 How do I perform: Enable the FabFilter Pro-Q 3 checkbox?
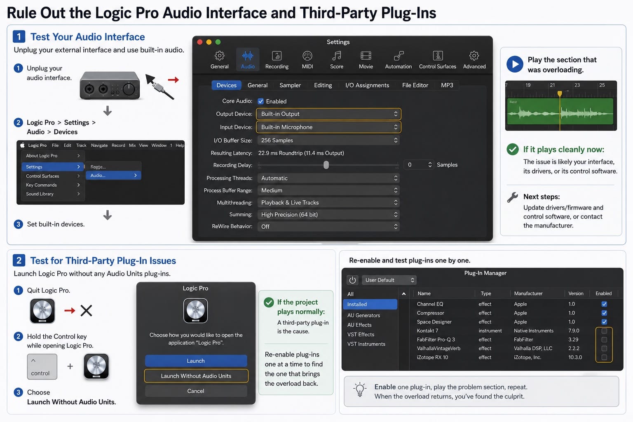coord(604,340)
